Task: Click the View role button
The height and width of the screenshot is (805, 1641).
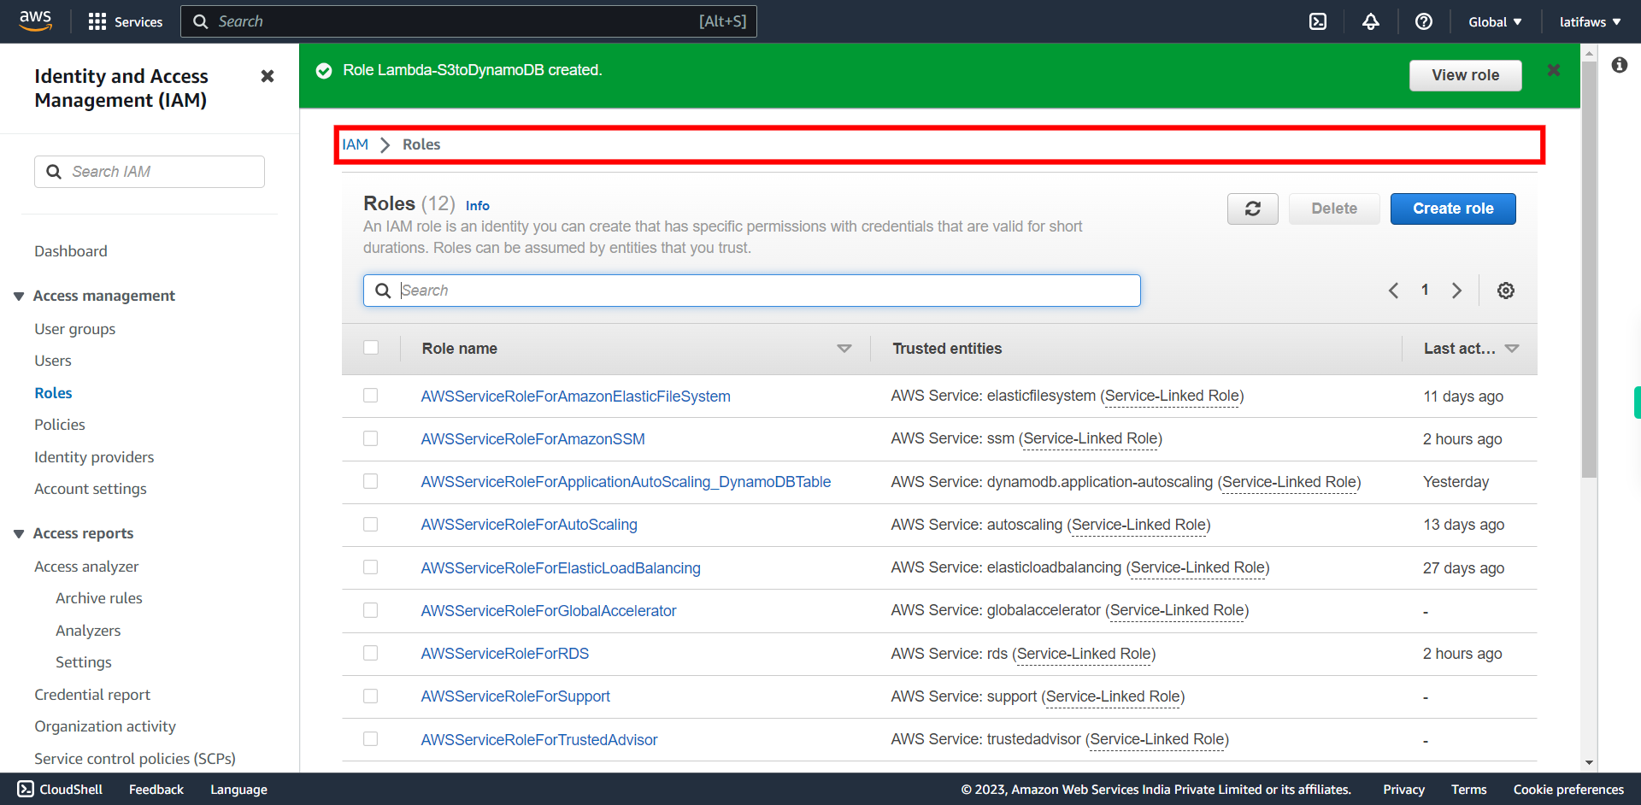Action: click(x=1466, y=75)
